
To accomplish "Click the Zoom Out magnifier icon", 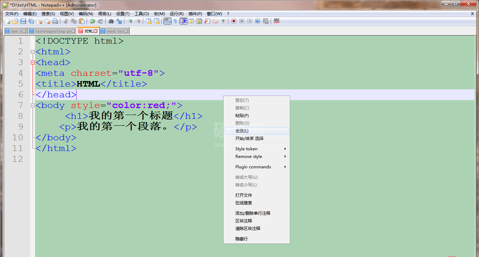I will [x=138, y=21].
